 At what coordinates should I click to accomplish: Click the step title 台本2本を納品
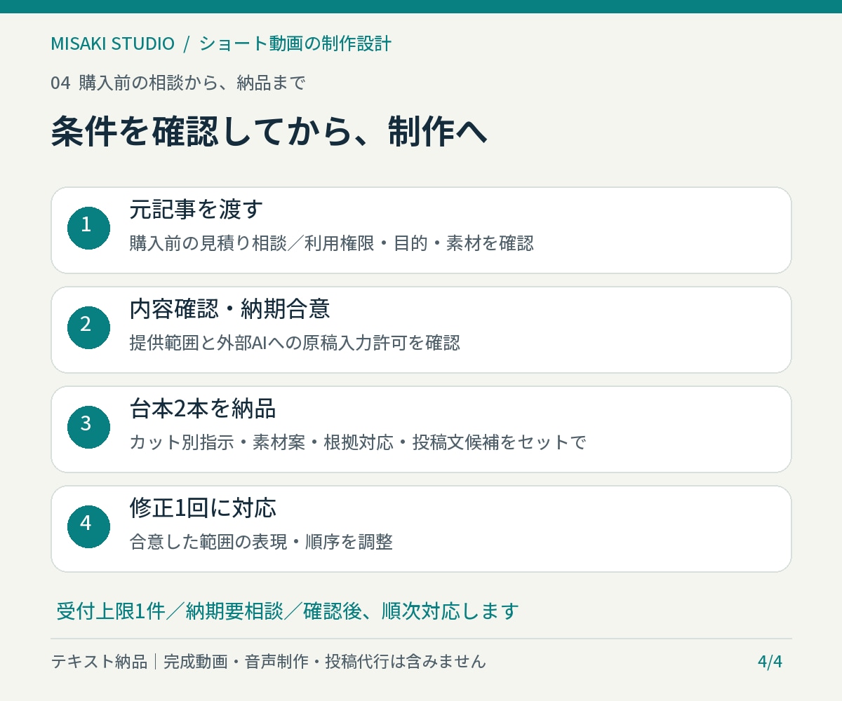pos(203,407)
